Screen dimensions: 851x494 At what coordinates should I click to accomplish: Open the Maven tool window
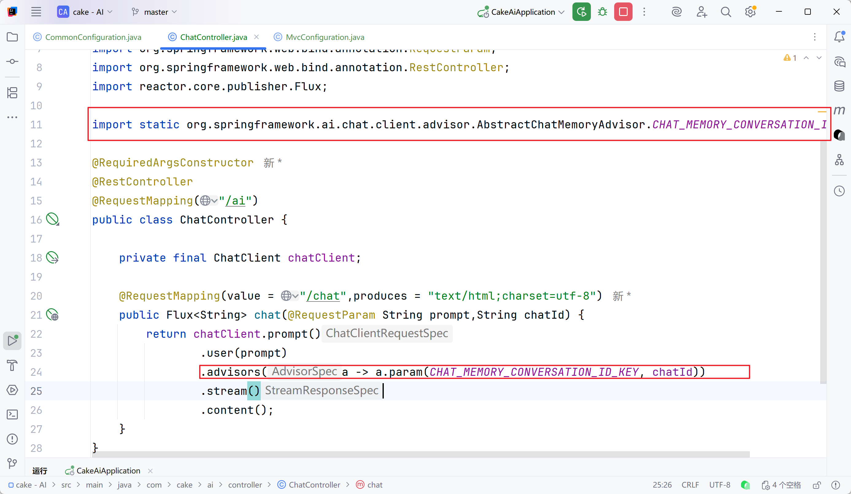click(x=839, y=111)
